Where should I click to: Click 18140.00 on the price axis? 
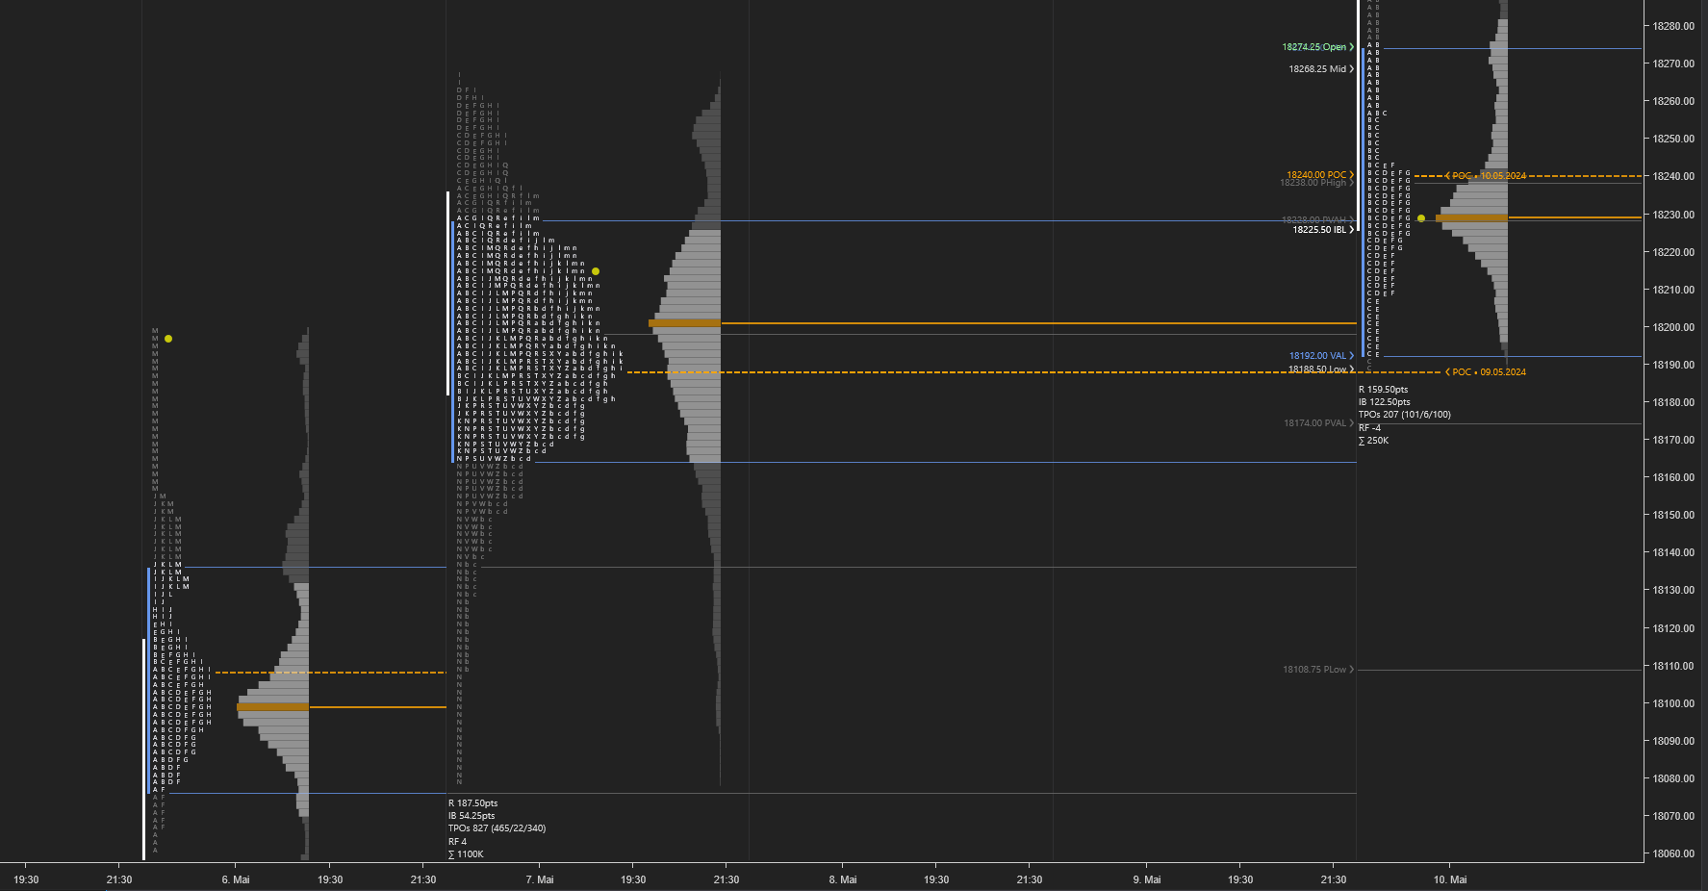point(1673,552)
